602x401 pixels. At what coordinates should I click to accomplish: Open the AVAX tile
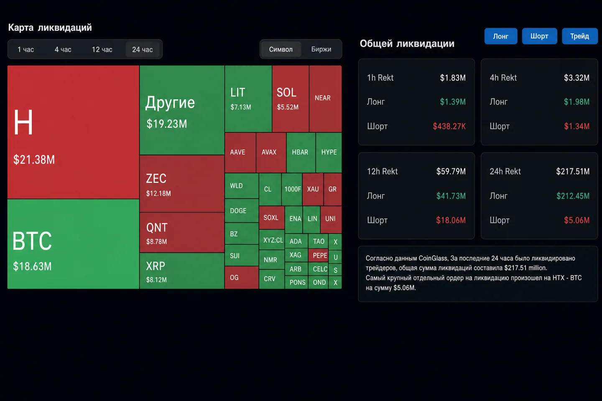[x=271, y=153]
